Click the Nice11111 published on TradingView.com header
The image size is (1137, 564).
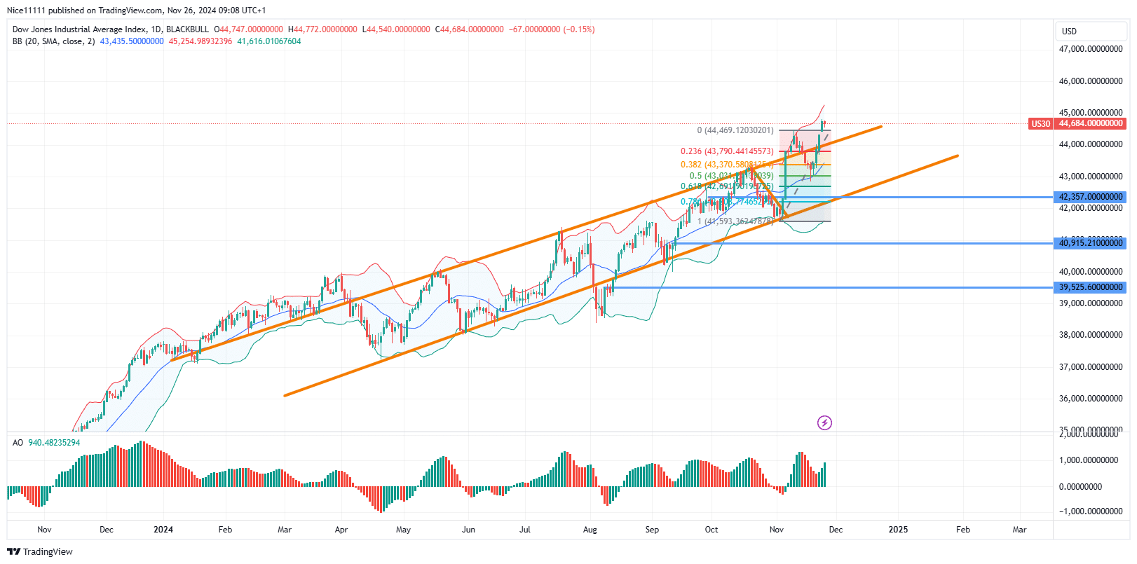click(x=136, y=11)
